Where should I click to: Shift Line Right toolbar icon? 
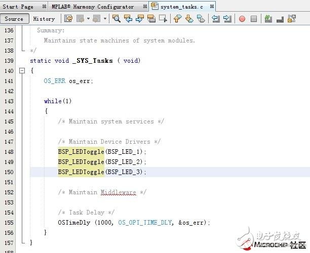pos(227,19)
